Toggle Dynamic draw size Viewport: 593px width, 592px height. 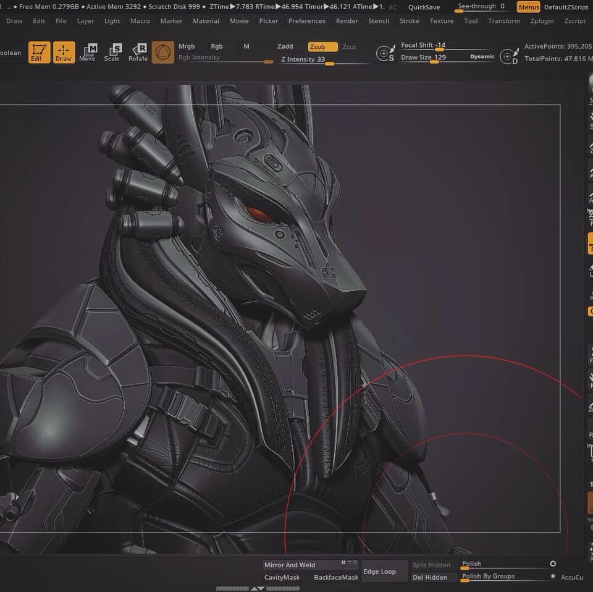point(482,56)
